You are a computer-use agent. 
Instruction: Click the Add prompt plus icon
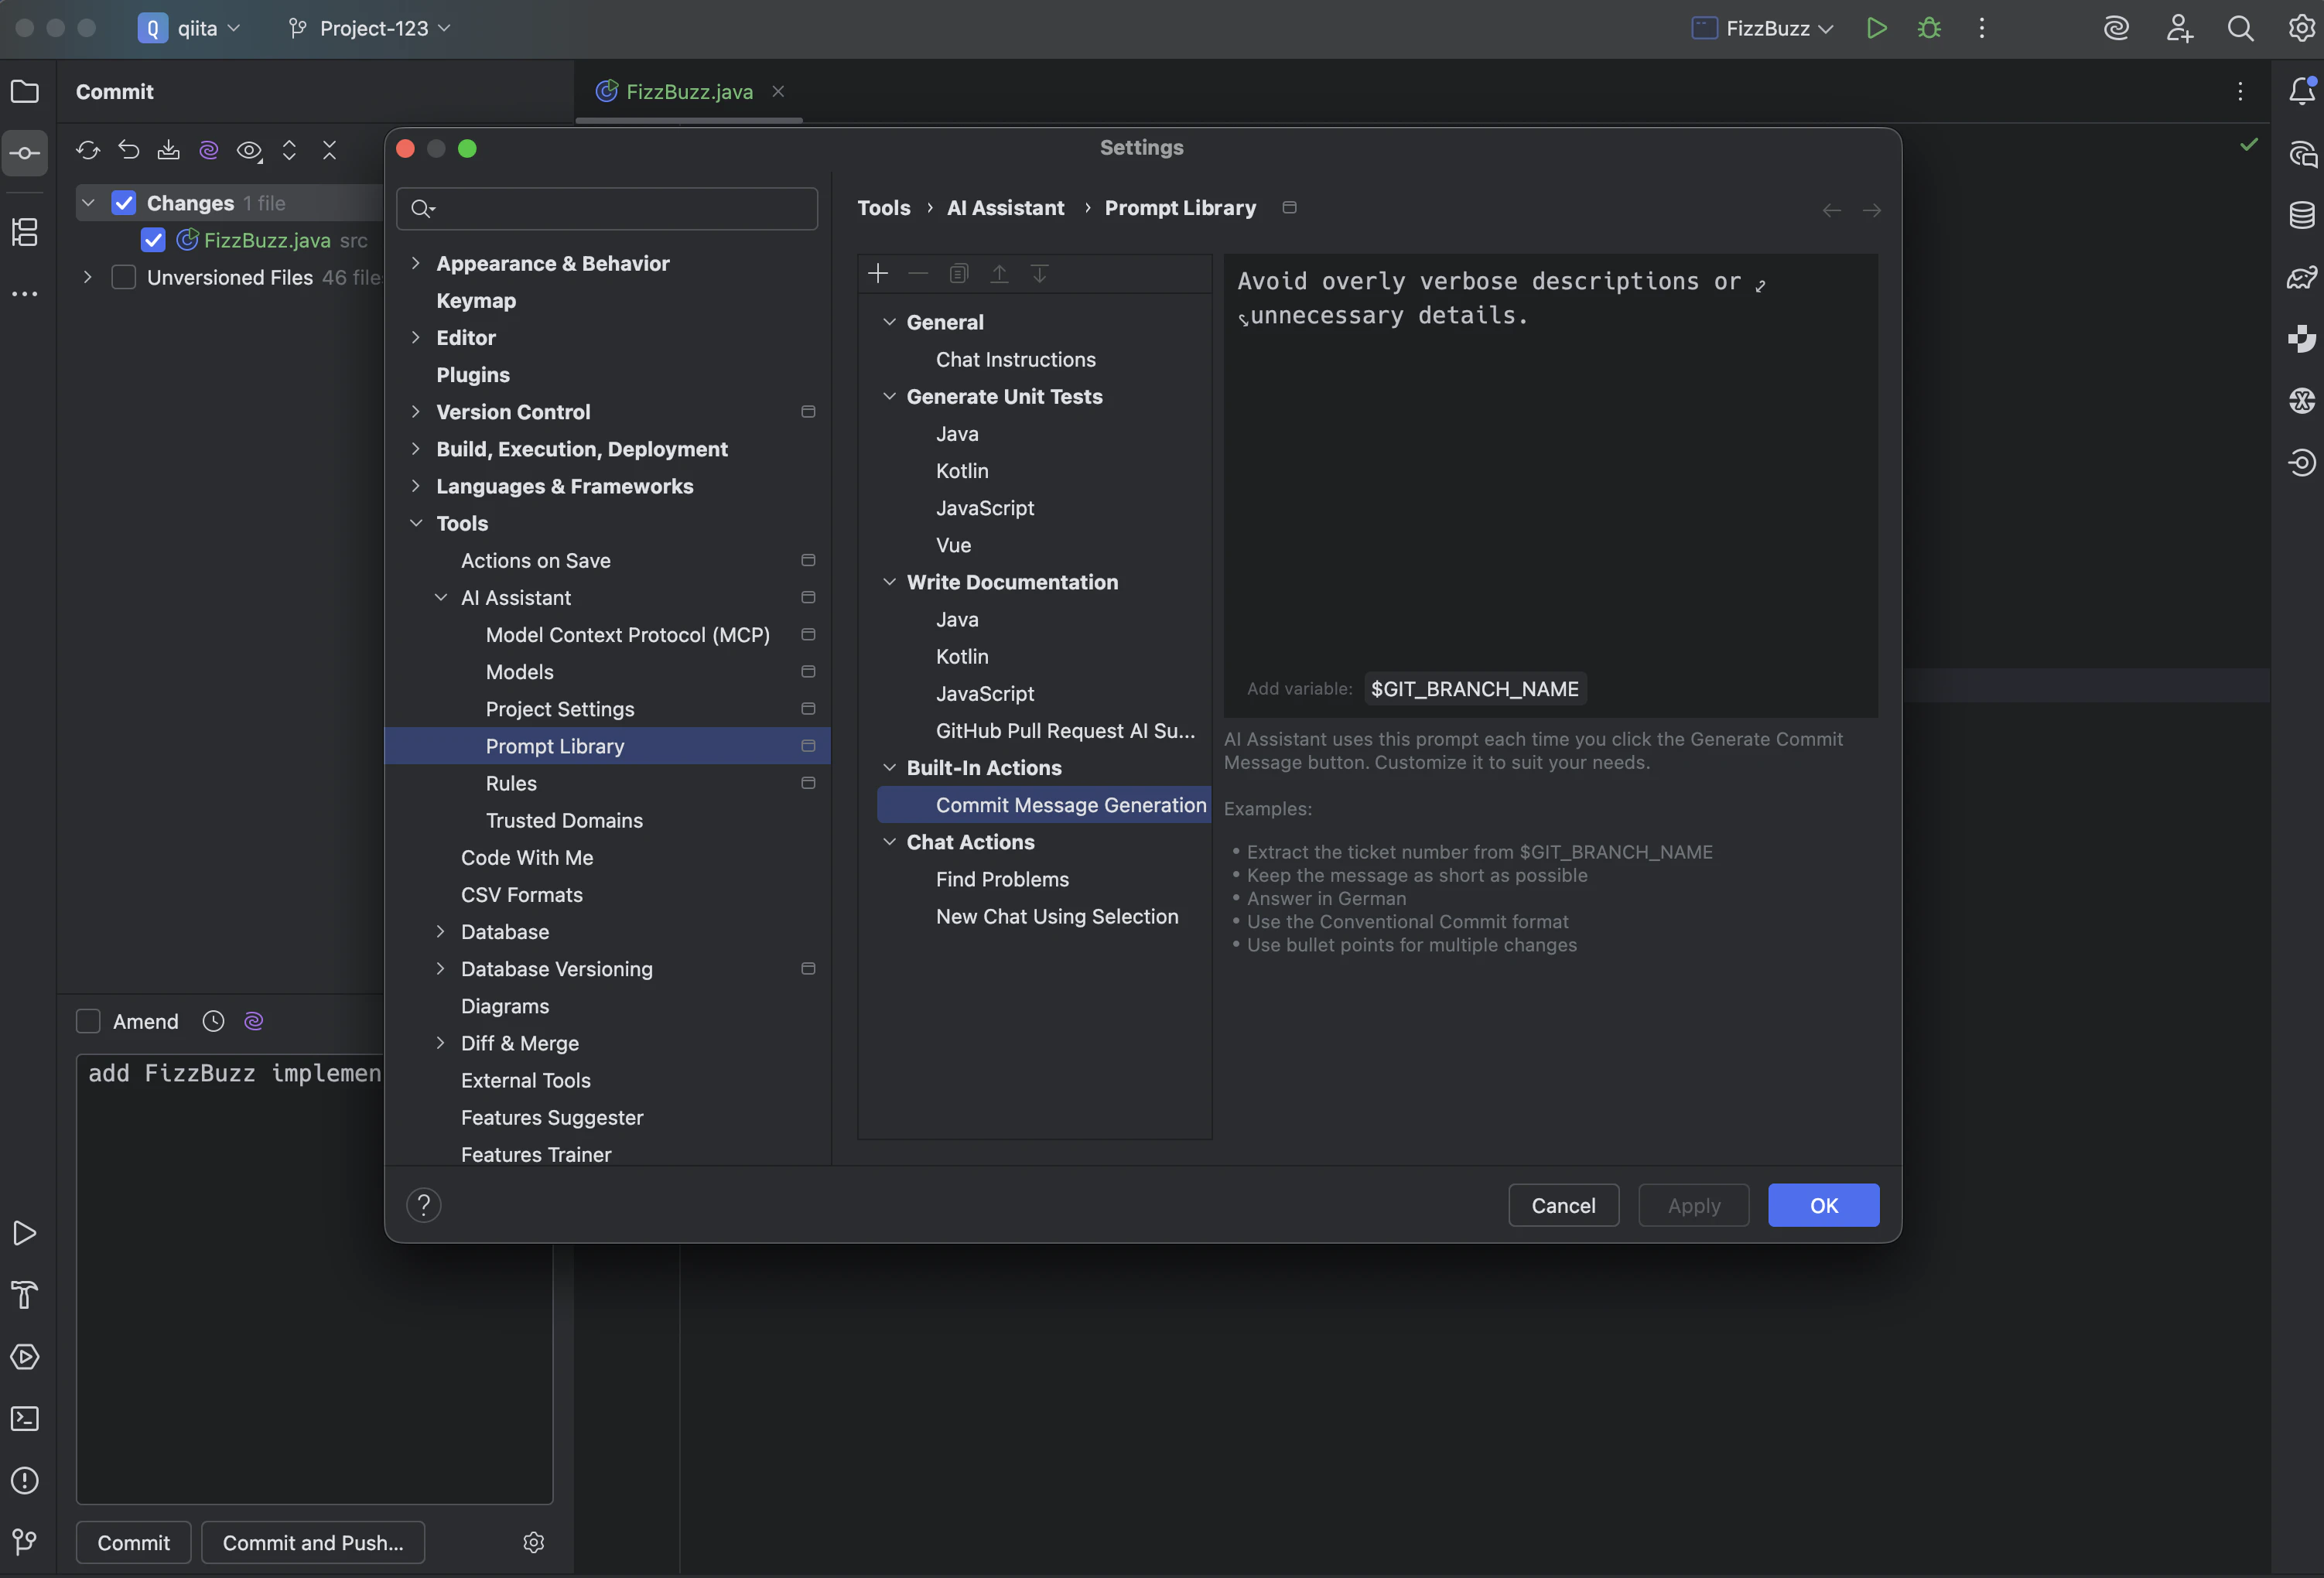coord(878,274)
